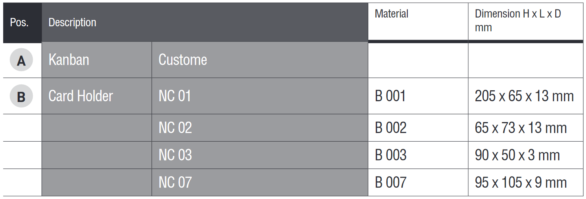Click the Description column header
Image resolution: width=586 pixels, height=199 pixels.
pos(72,22)
